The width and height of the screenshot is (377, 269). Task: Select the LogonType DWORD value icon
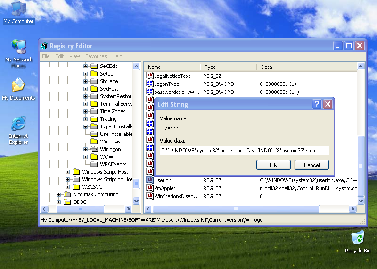click(x=149, y=84)
